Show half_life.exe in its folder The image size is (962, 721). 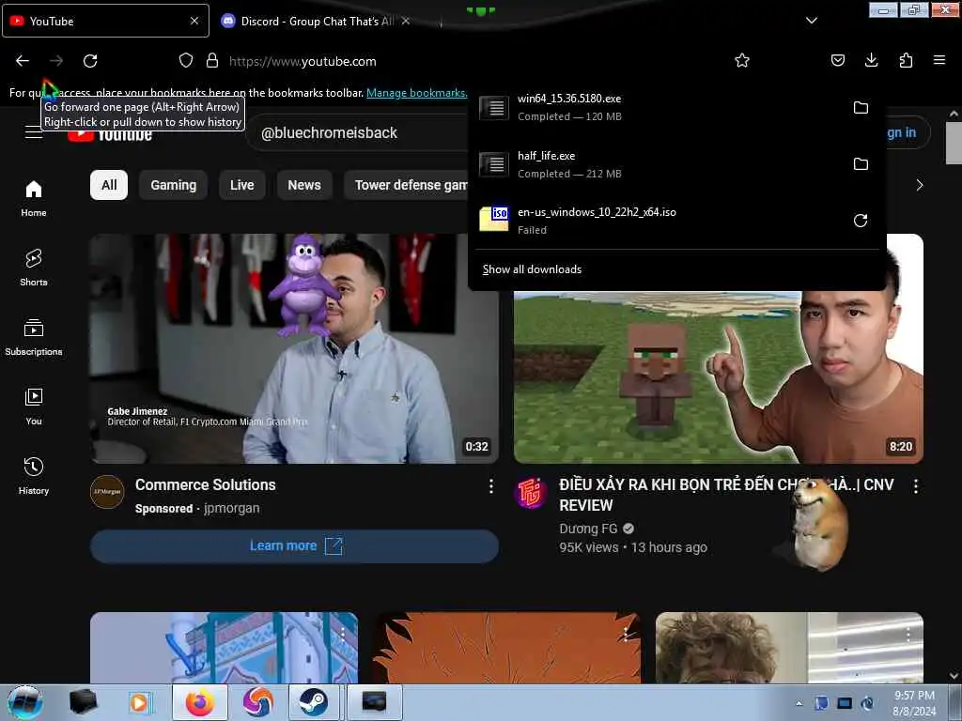(861, 163)
